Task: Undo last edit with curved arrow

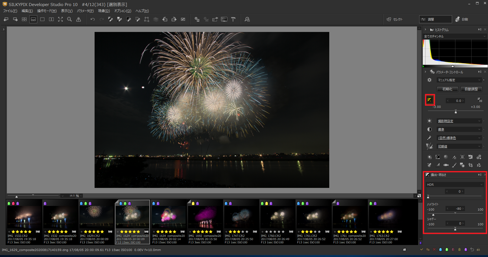Action: tap(92, 19)
